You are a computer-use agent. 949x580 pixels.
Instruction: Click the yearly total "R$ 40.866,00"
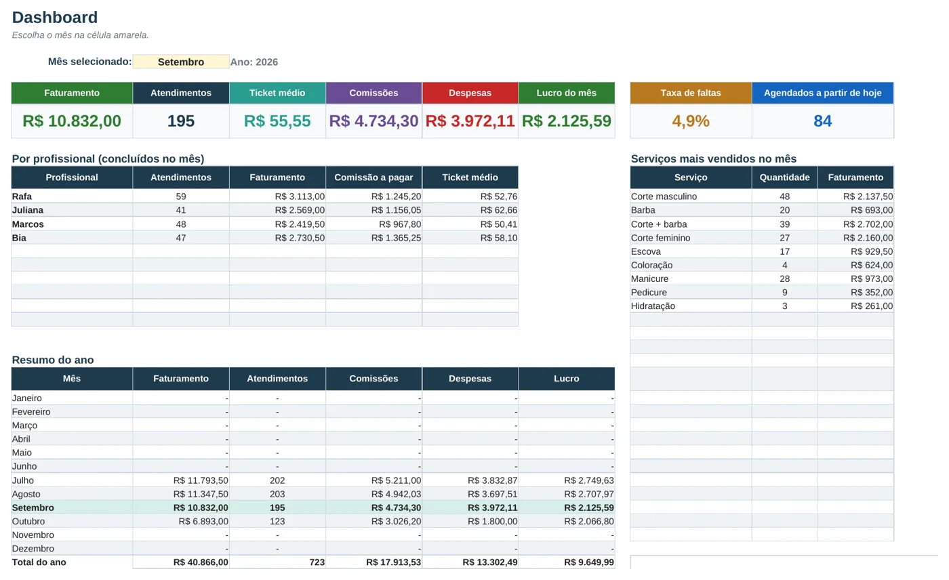click(x=181, y=562)
